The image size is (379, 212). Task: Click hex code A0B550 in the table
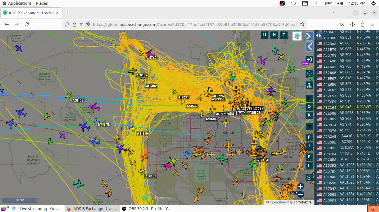[x=330, y=183]
